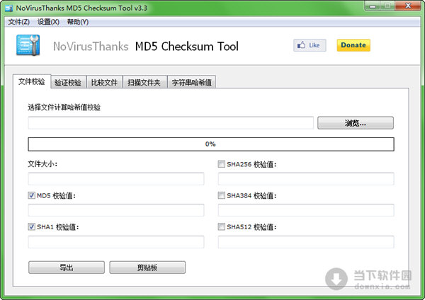Click the 0% progress bar

click(211, 144)
